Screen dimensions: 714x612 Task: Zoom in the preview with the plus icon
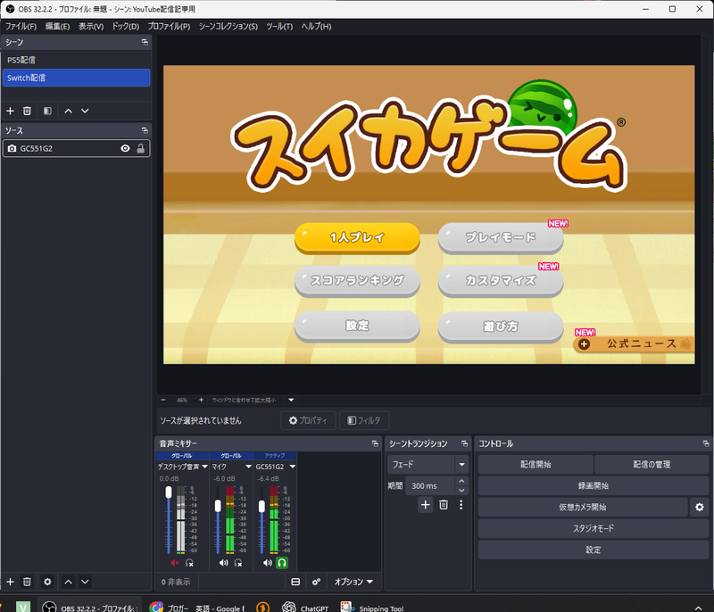pos(201,400)
